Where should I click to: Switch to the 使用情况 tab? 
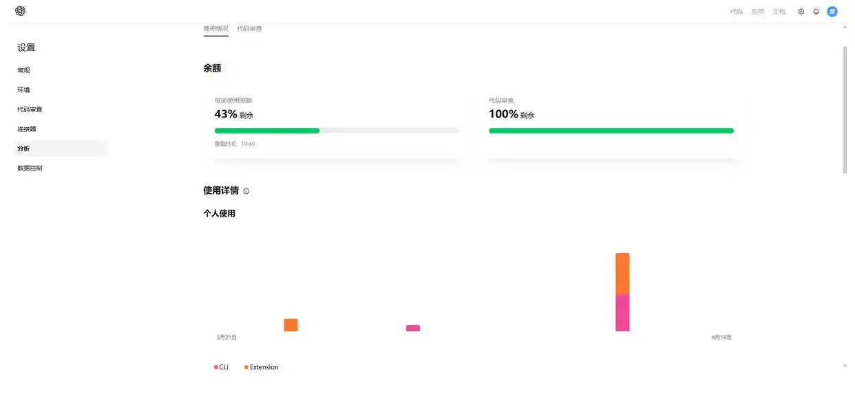(215, 29)
